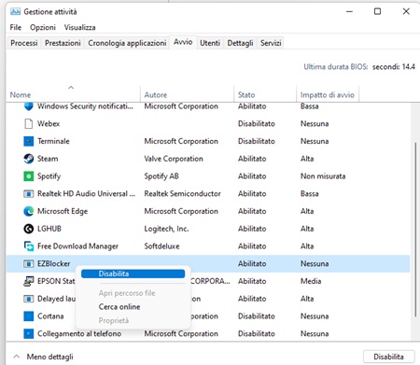Click the Disabilita button at bottom right
Image resolution: width=420 pixels, height=365 pixels.
click(388, 357)
